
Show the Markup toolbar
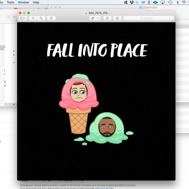click(x=117, y=18)
